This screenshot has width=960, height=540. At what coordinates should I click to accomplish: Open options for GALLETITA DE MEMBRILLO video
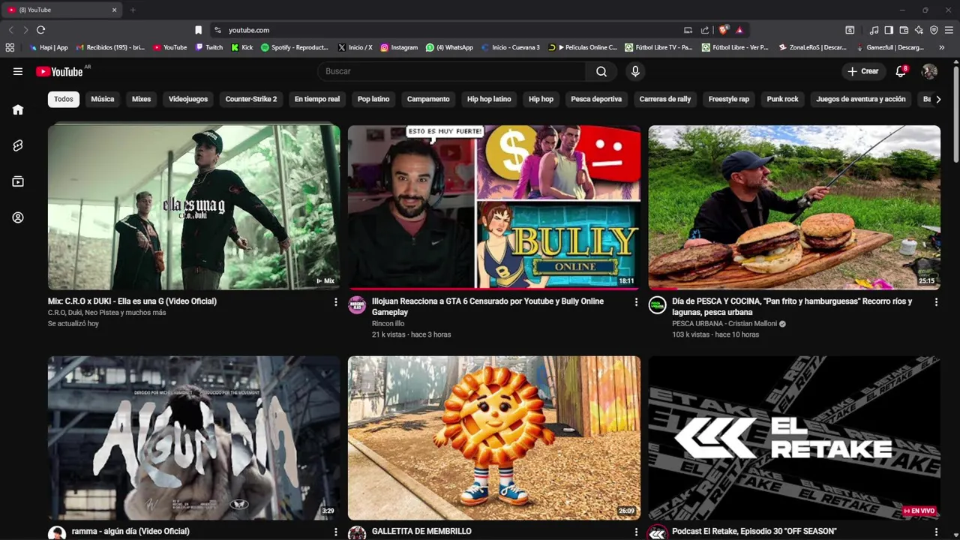pyautogui.click(x=636, y=532)
